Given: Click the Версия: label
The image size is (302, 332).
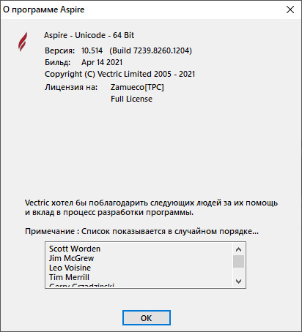Looking at the screenshot, I should (59, 50).
